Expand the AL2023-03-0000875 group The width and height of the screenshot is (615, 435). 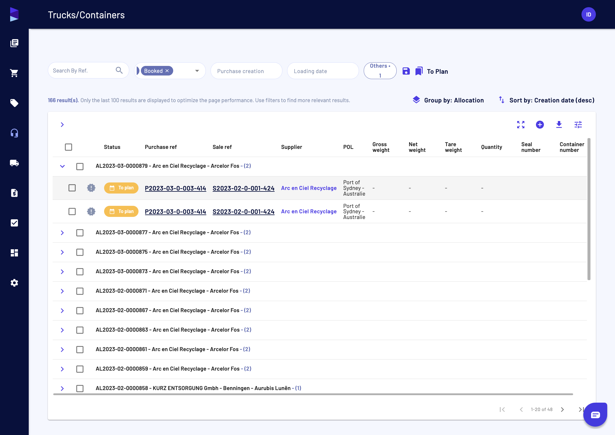click(x=62, y=252)
